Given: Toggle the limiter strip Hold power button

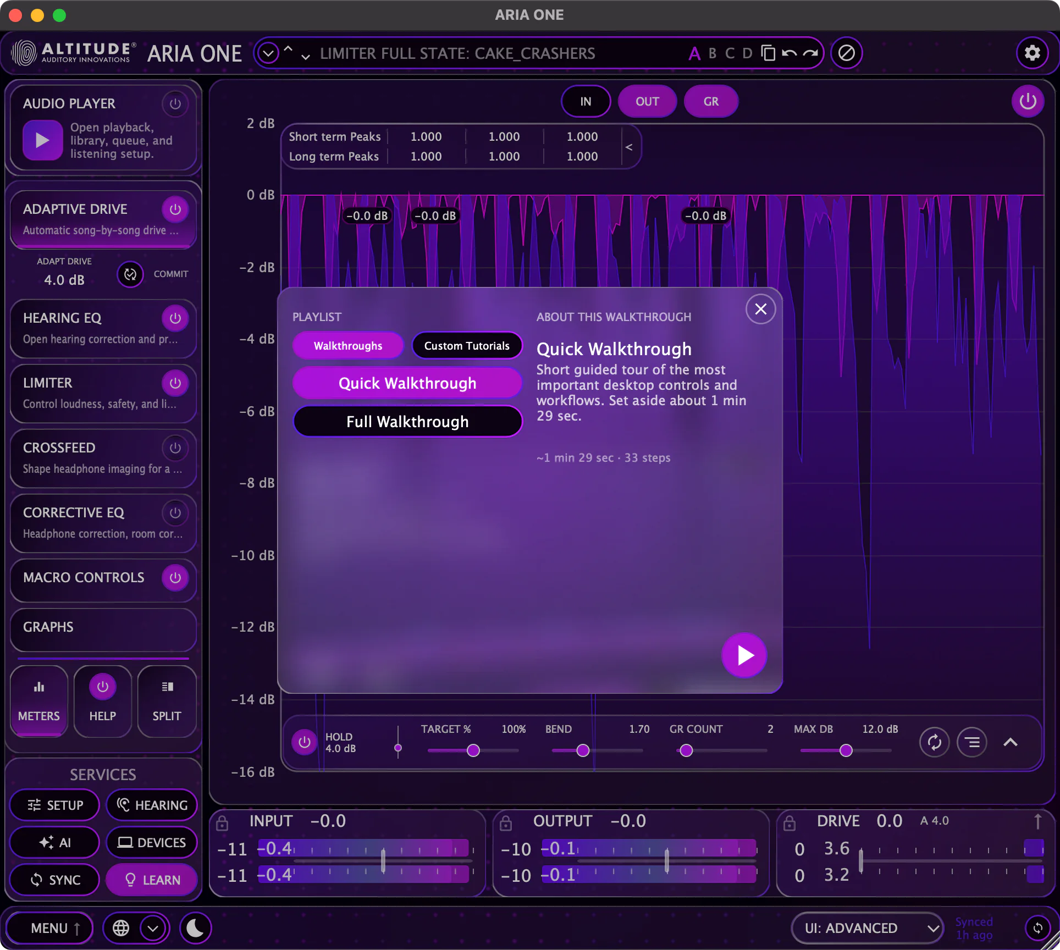Looking at the screenshot, I should pyautogui.click(x=304, y=742).
